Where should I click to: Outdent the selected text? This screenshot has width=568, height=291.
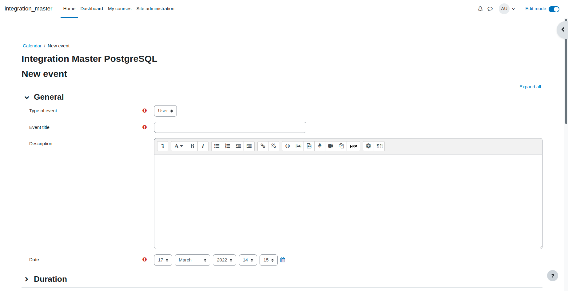coord(238,146)
